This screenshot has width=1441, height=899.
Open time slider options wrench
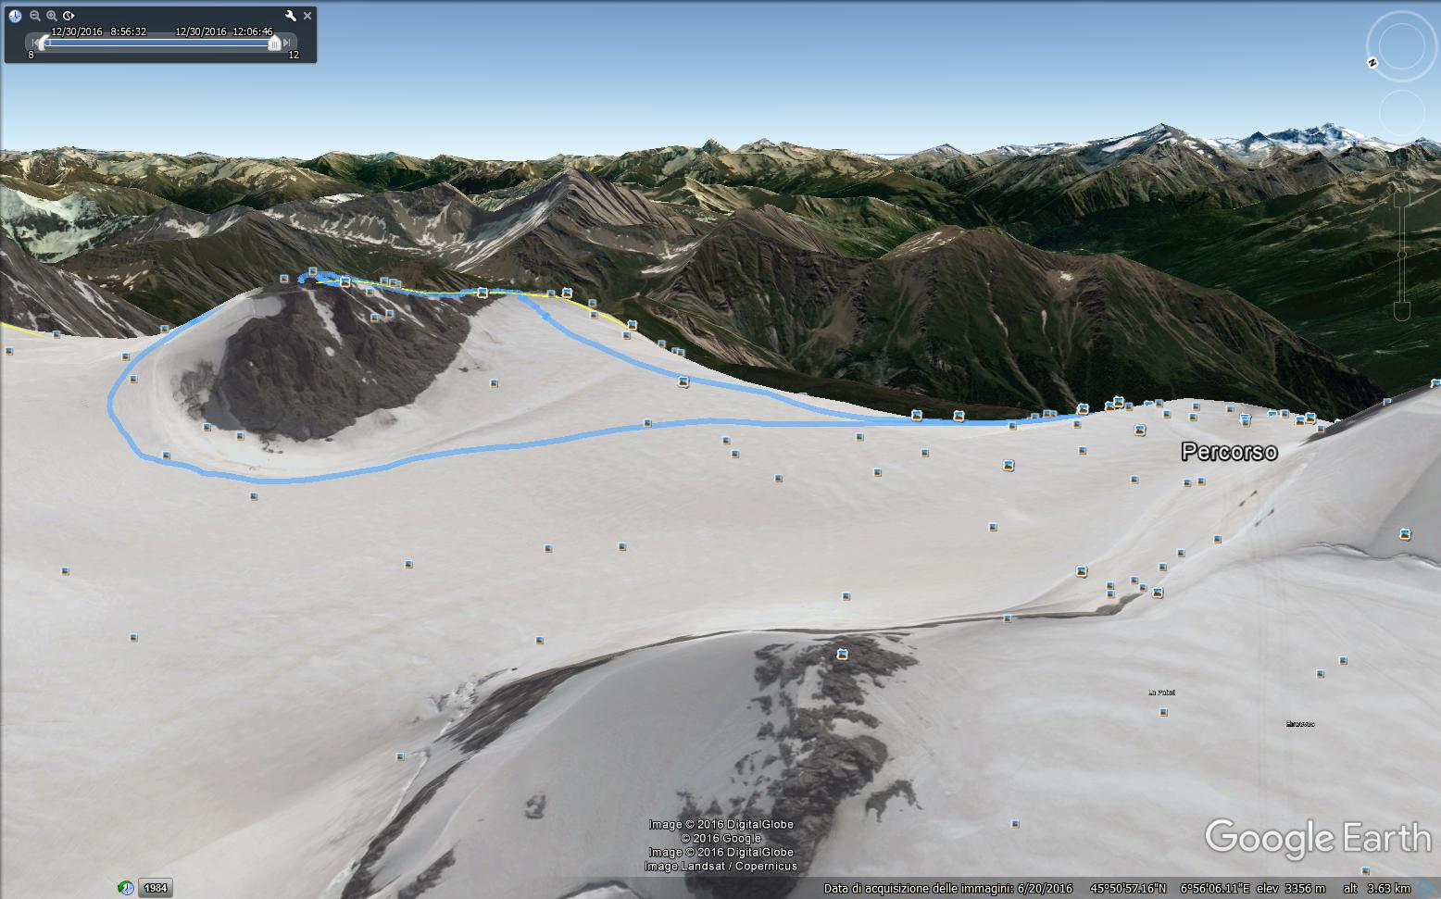pos(291,16)
